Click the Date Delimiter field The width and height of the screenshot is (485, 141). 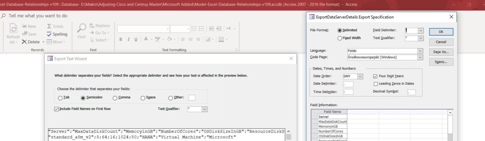[x=348, y=84]
